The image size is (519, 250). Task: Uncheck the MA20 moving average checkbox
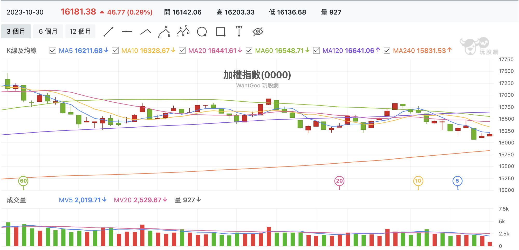pos(182,51)
